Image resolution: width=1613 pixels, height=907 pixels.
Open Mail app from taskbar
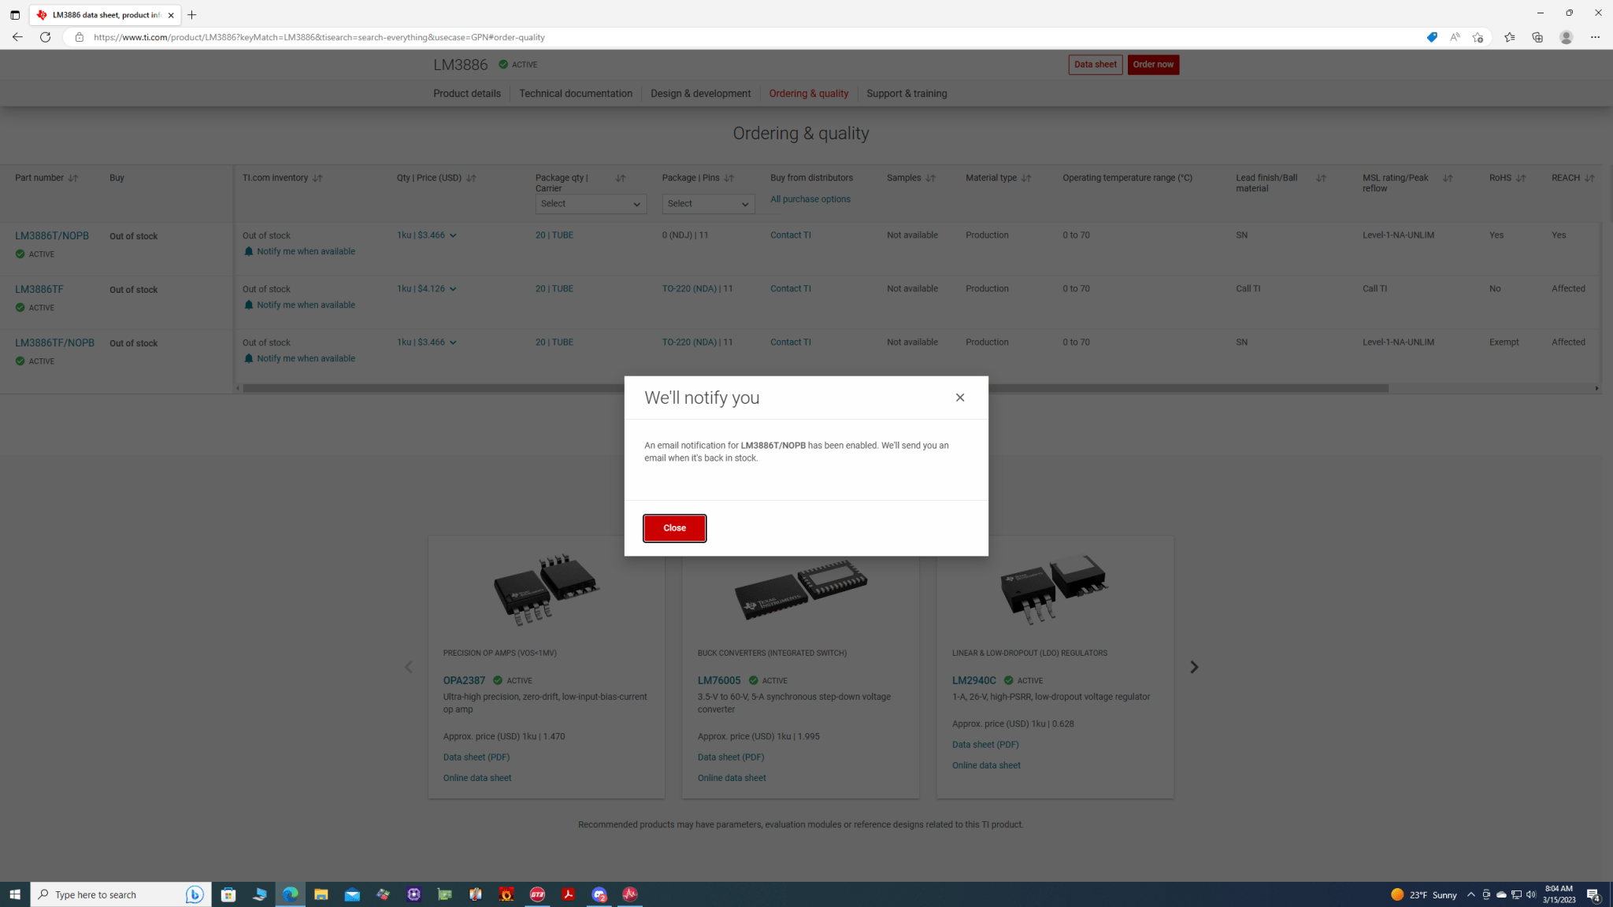[352, 894]
